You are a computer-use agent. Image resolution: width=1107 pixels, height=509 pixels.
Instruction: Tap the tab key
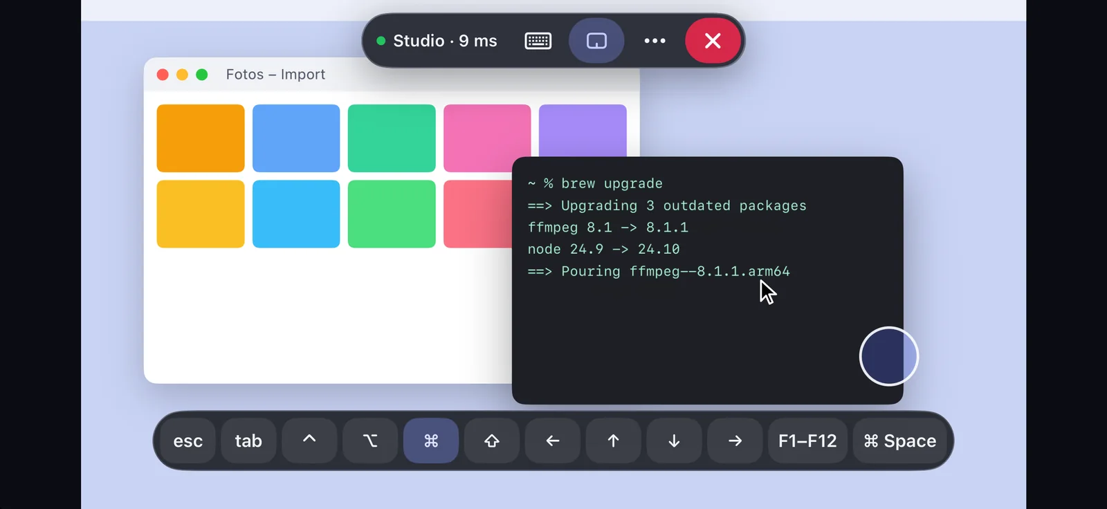tap(248, 441)
